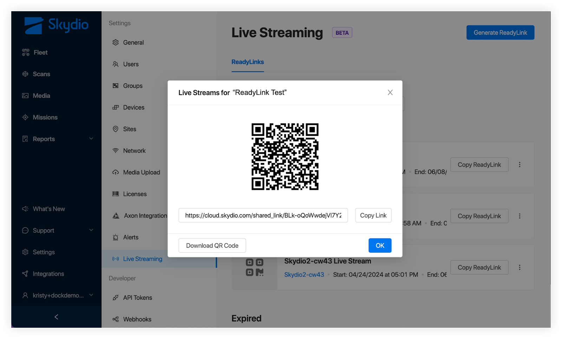This screenshot has height=339, width=562.
Task: Click Download QR Code button
Action: (212, 246)
